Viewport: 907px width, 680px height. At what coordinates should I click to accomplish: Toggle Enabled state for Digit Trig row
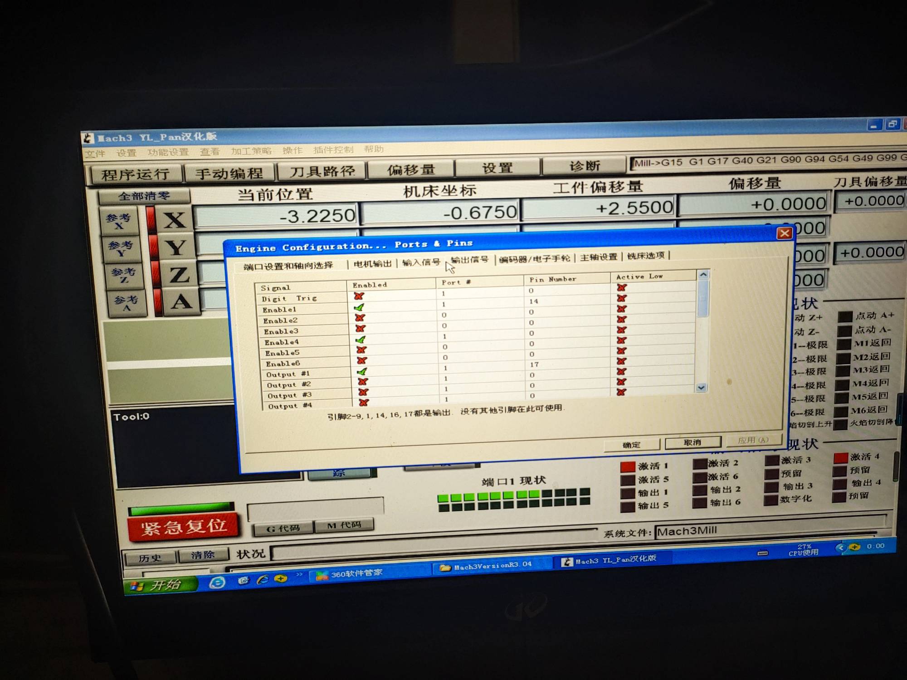point(359,296)
